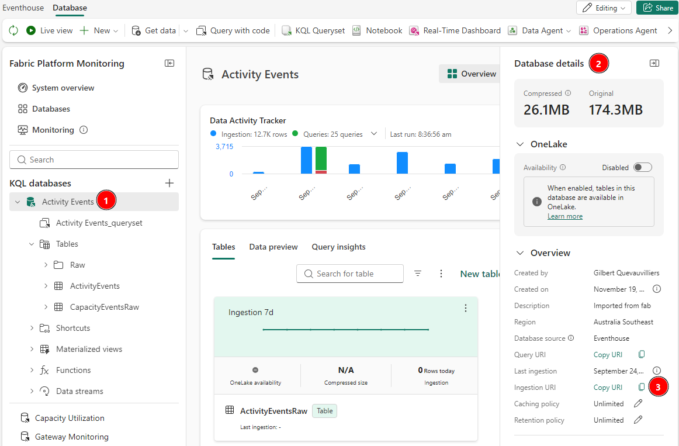Viewport: 679px width, 446px height.
Task: Click Query with code
Action: pyautogui.click(x=233, y=30)
